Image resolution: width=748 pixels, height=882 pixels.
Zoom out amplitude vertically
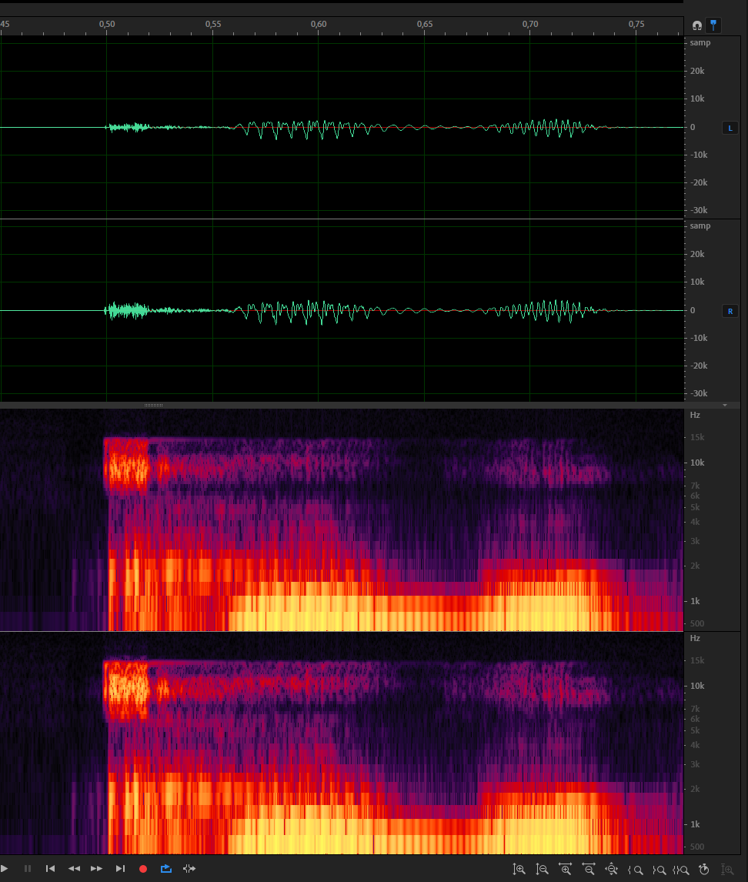543,870
